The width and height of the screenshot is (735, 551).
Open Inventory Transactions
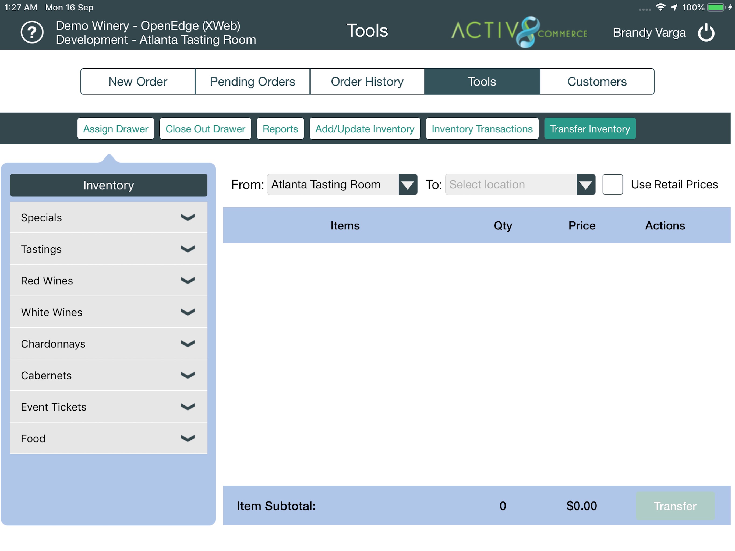click(482, 129)
